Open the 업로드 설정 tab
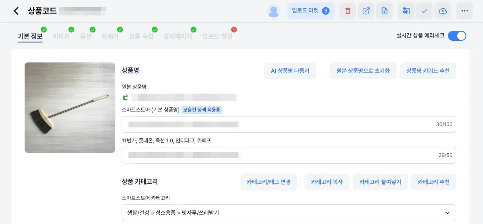 (217, 36)
